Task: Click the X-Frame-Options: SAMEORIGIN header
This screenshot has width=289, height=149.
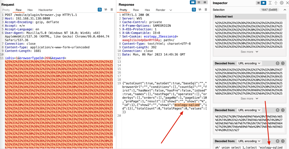Action: [x=147, y=26]
